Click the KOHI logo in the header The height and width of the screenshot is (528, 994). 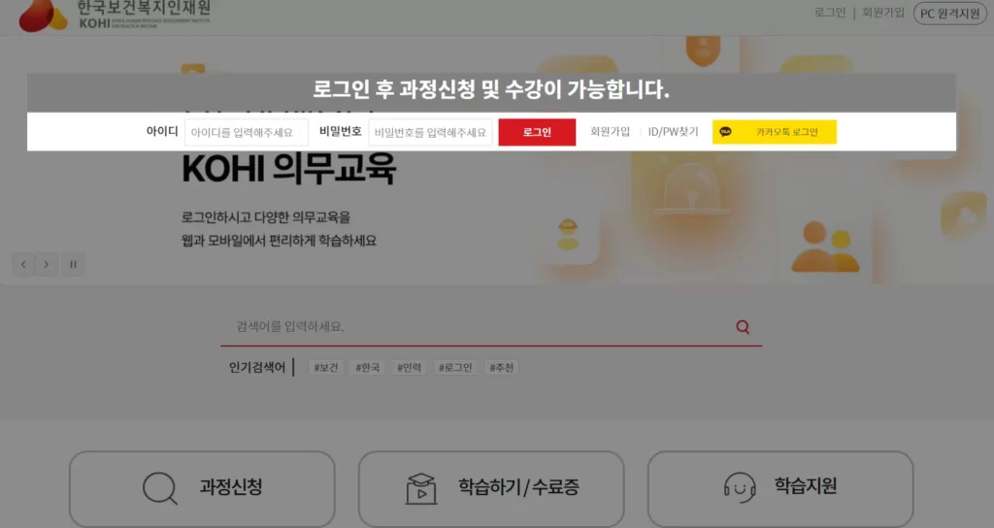coord(115,16)
